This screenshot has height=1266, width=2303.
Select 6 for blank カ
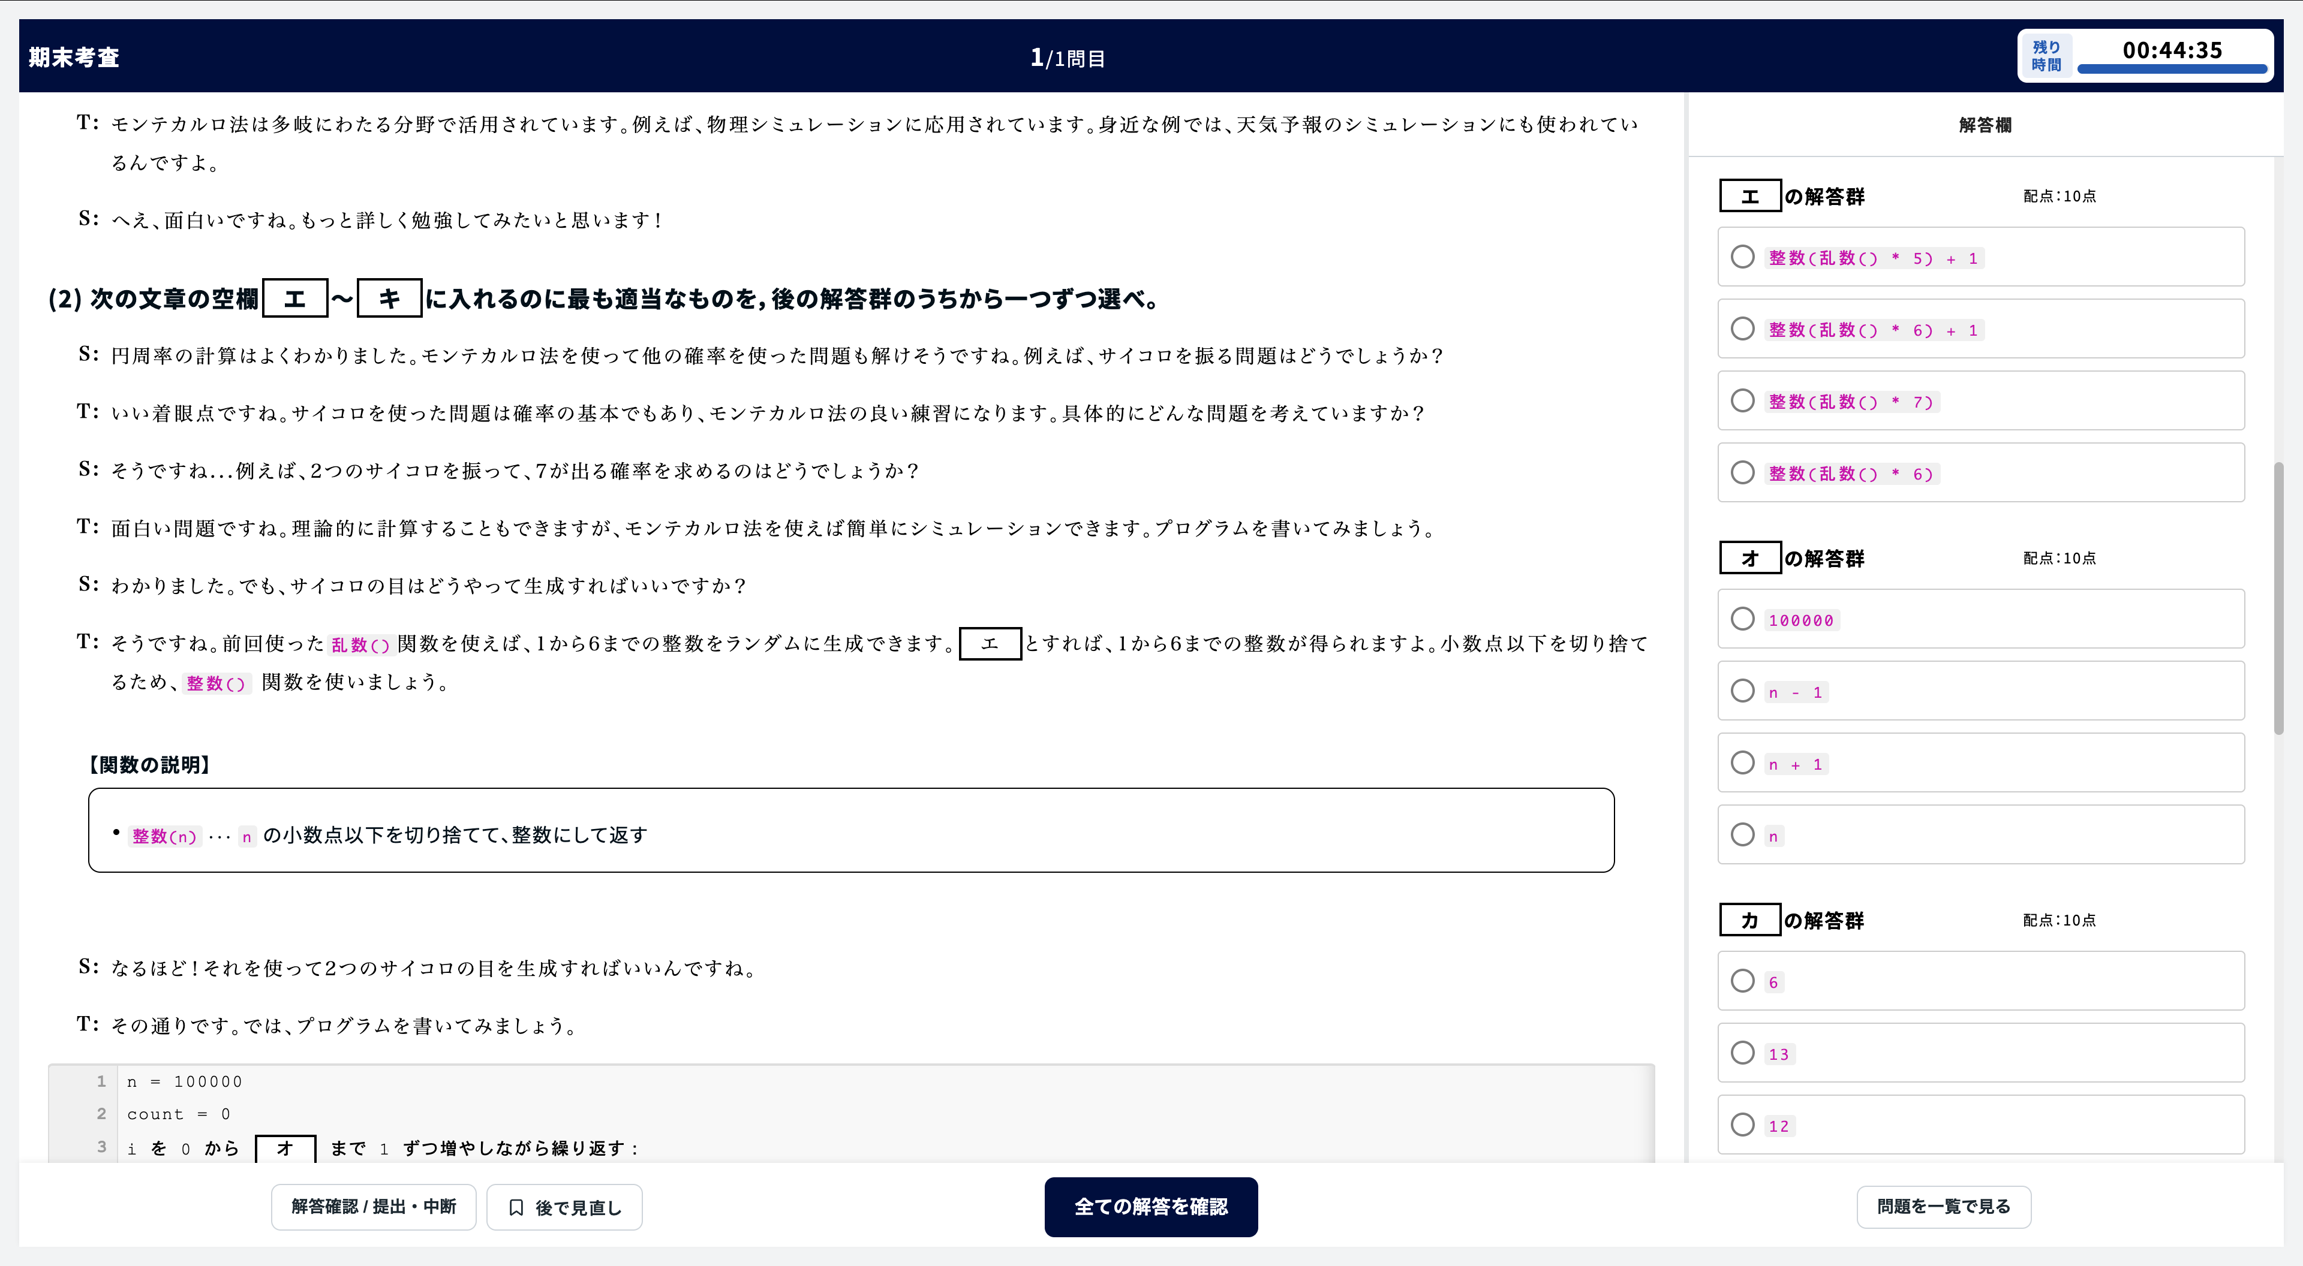(1742, 981)
